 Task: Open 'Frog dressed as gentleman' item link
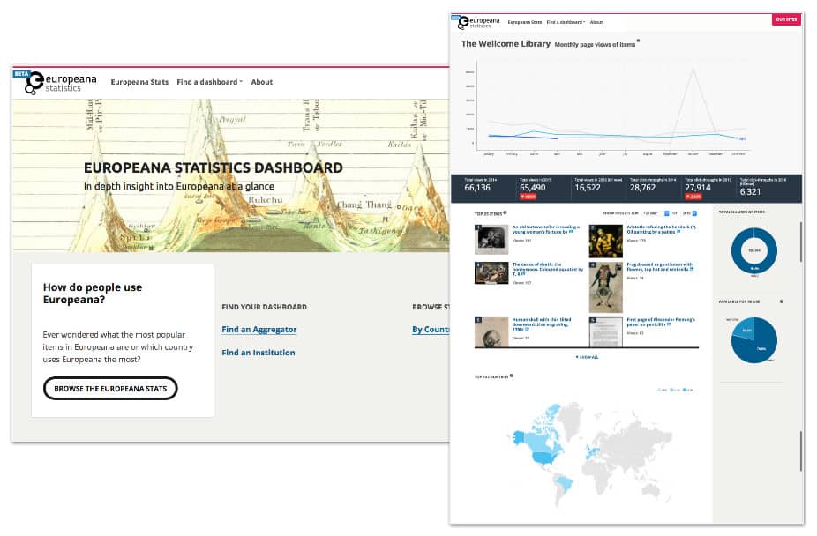tap(660, 267)
